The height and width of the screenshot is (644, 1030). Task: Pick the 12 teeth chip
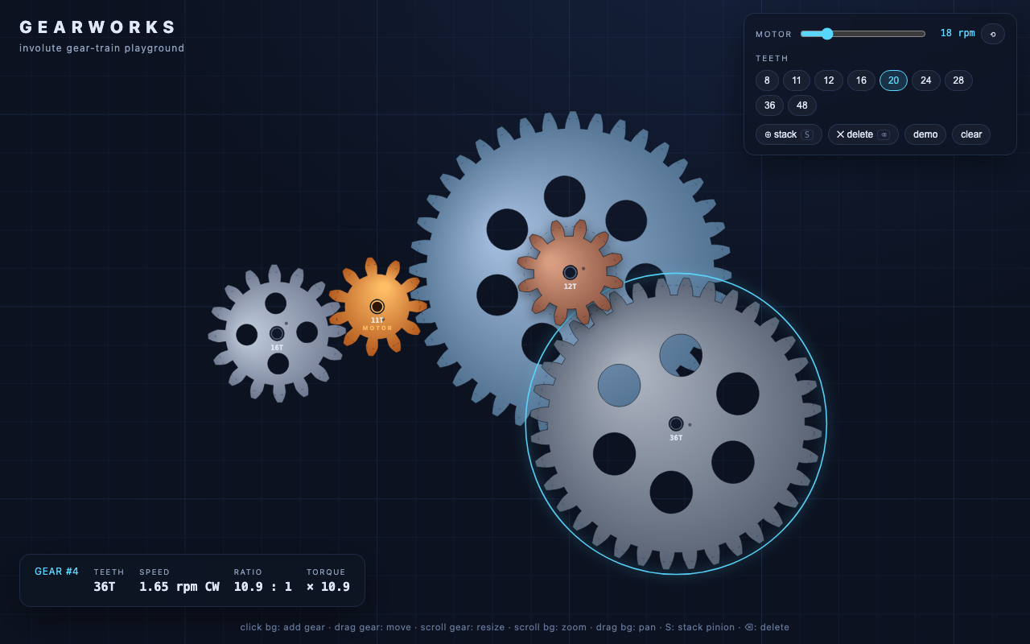828,80
